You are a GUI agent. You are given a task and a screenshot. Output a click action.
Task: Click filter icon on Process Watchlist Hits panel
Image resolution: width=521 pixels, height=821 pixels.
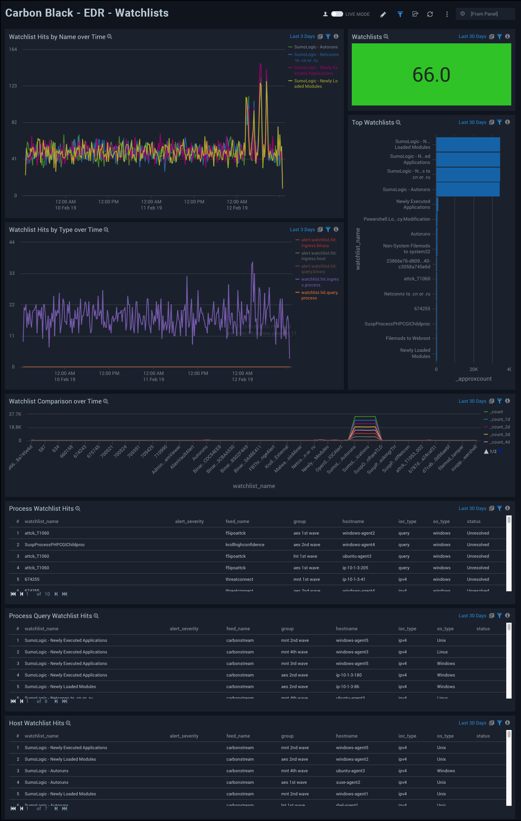coord(499,509)
